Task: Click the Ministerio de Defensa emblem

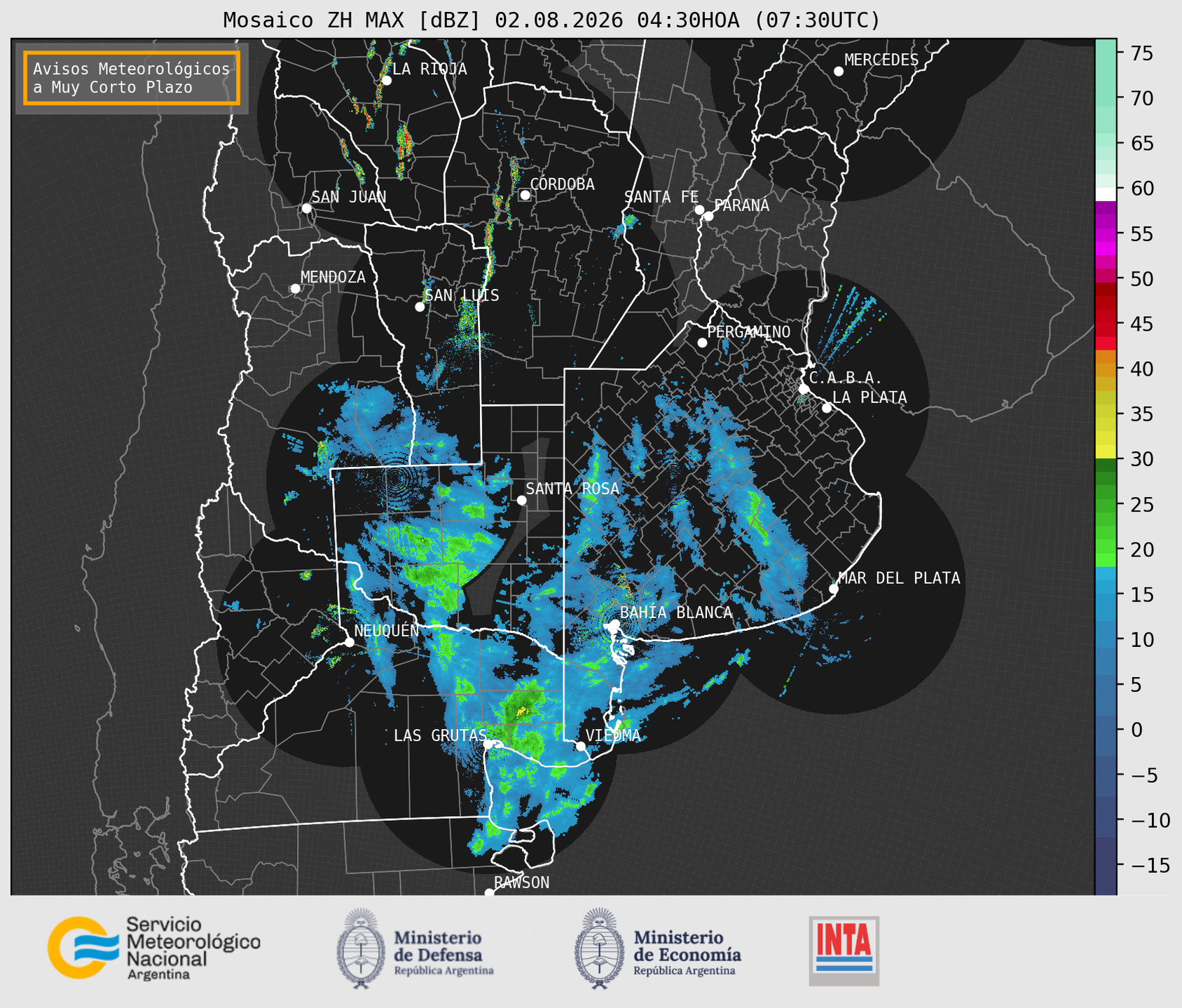Action: 360,948
